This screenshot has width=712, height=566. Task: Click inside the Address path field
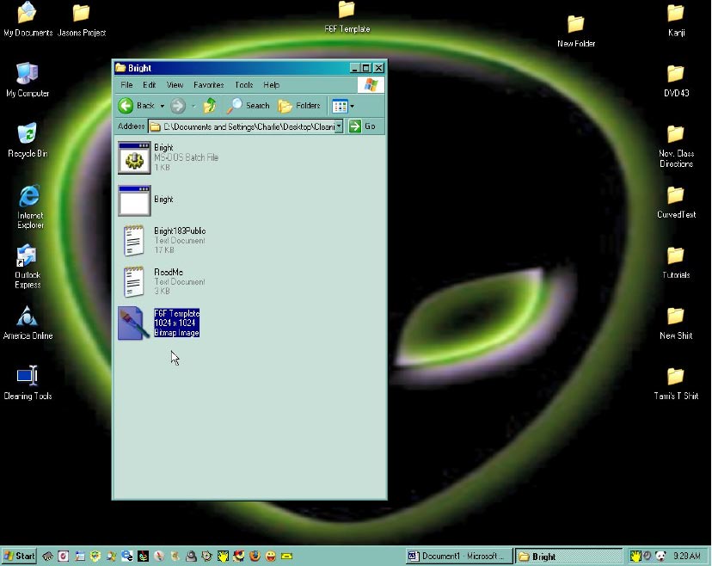point(249,126)
